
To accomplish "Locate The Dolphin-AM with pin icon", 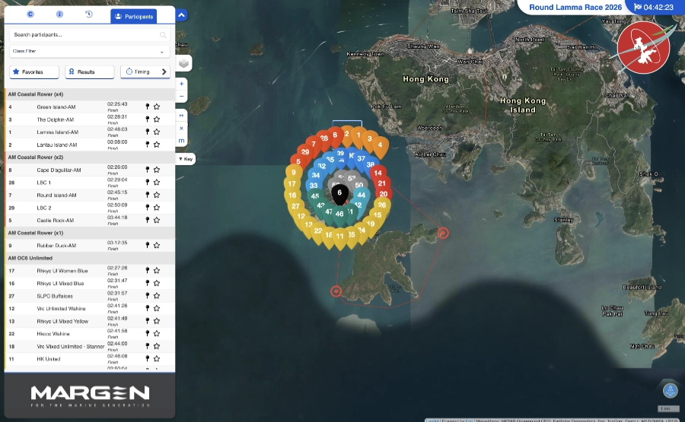I will coord(147,119).
